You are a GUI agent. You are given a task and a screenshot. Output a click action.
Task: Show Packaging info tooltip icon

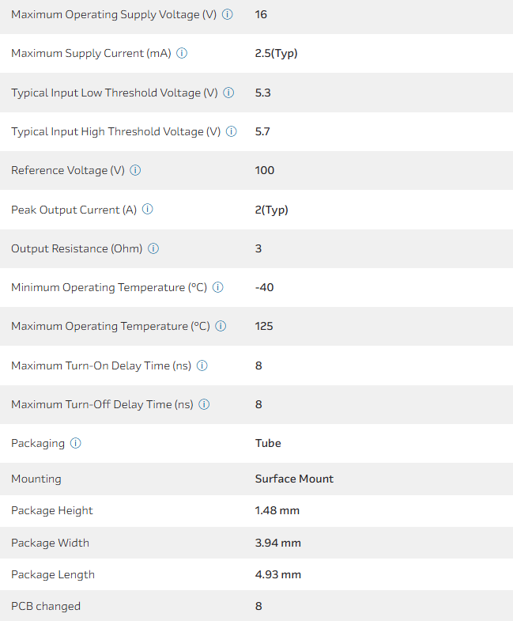(76, 443)
